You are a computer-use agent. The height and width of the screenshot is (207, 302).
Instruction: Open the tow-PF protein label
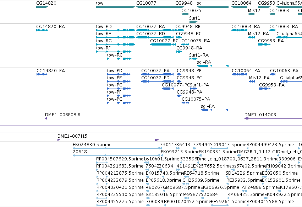[x=114, y=92]
